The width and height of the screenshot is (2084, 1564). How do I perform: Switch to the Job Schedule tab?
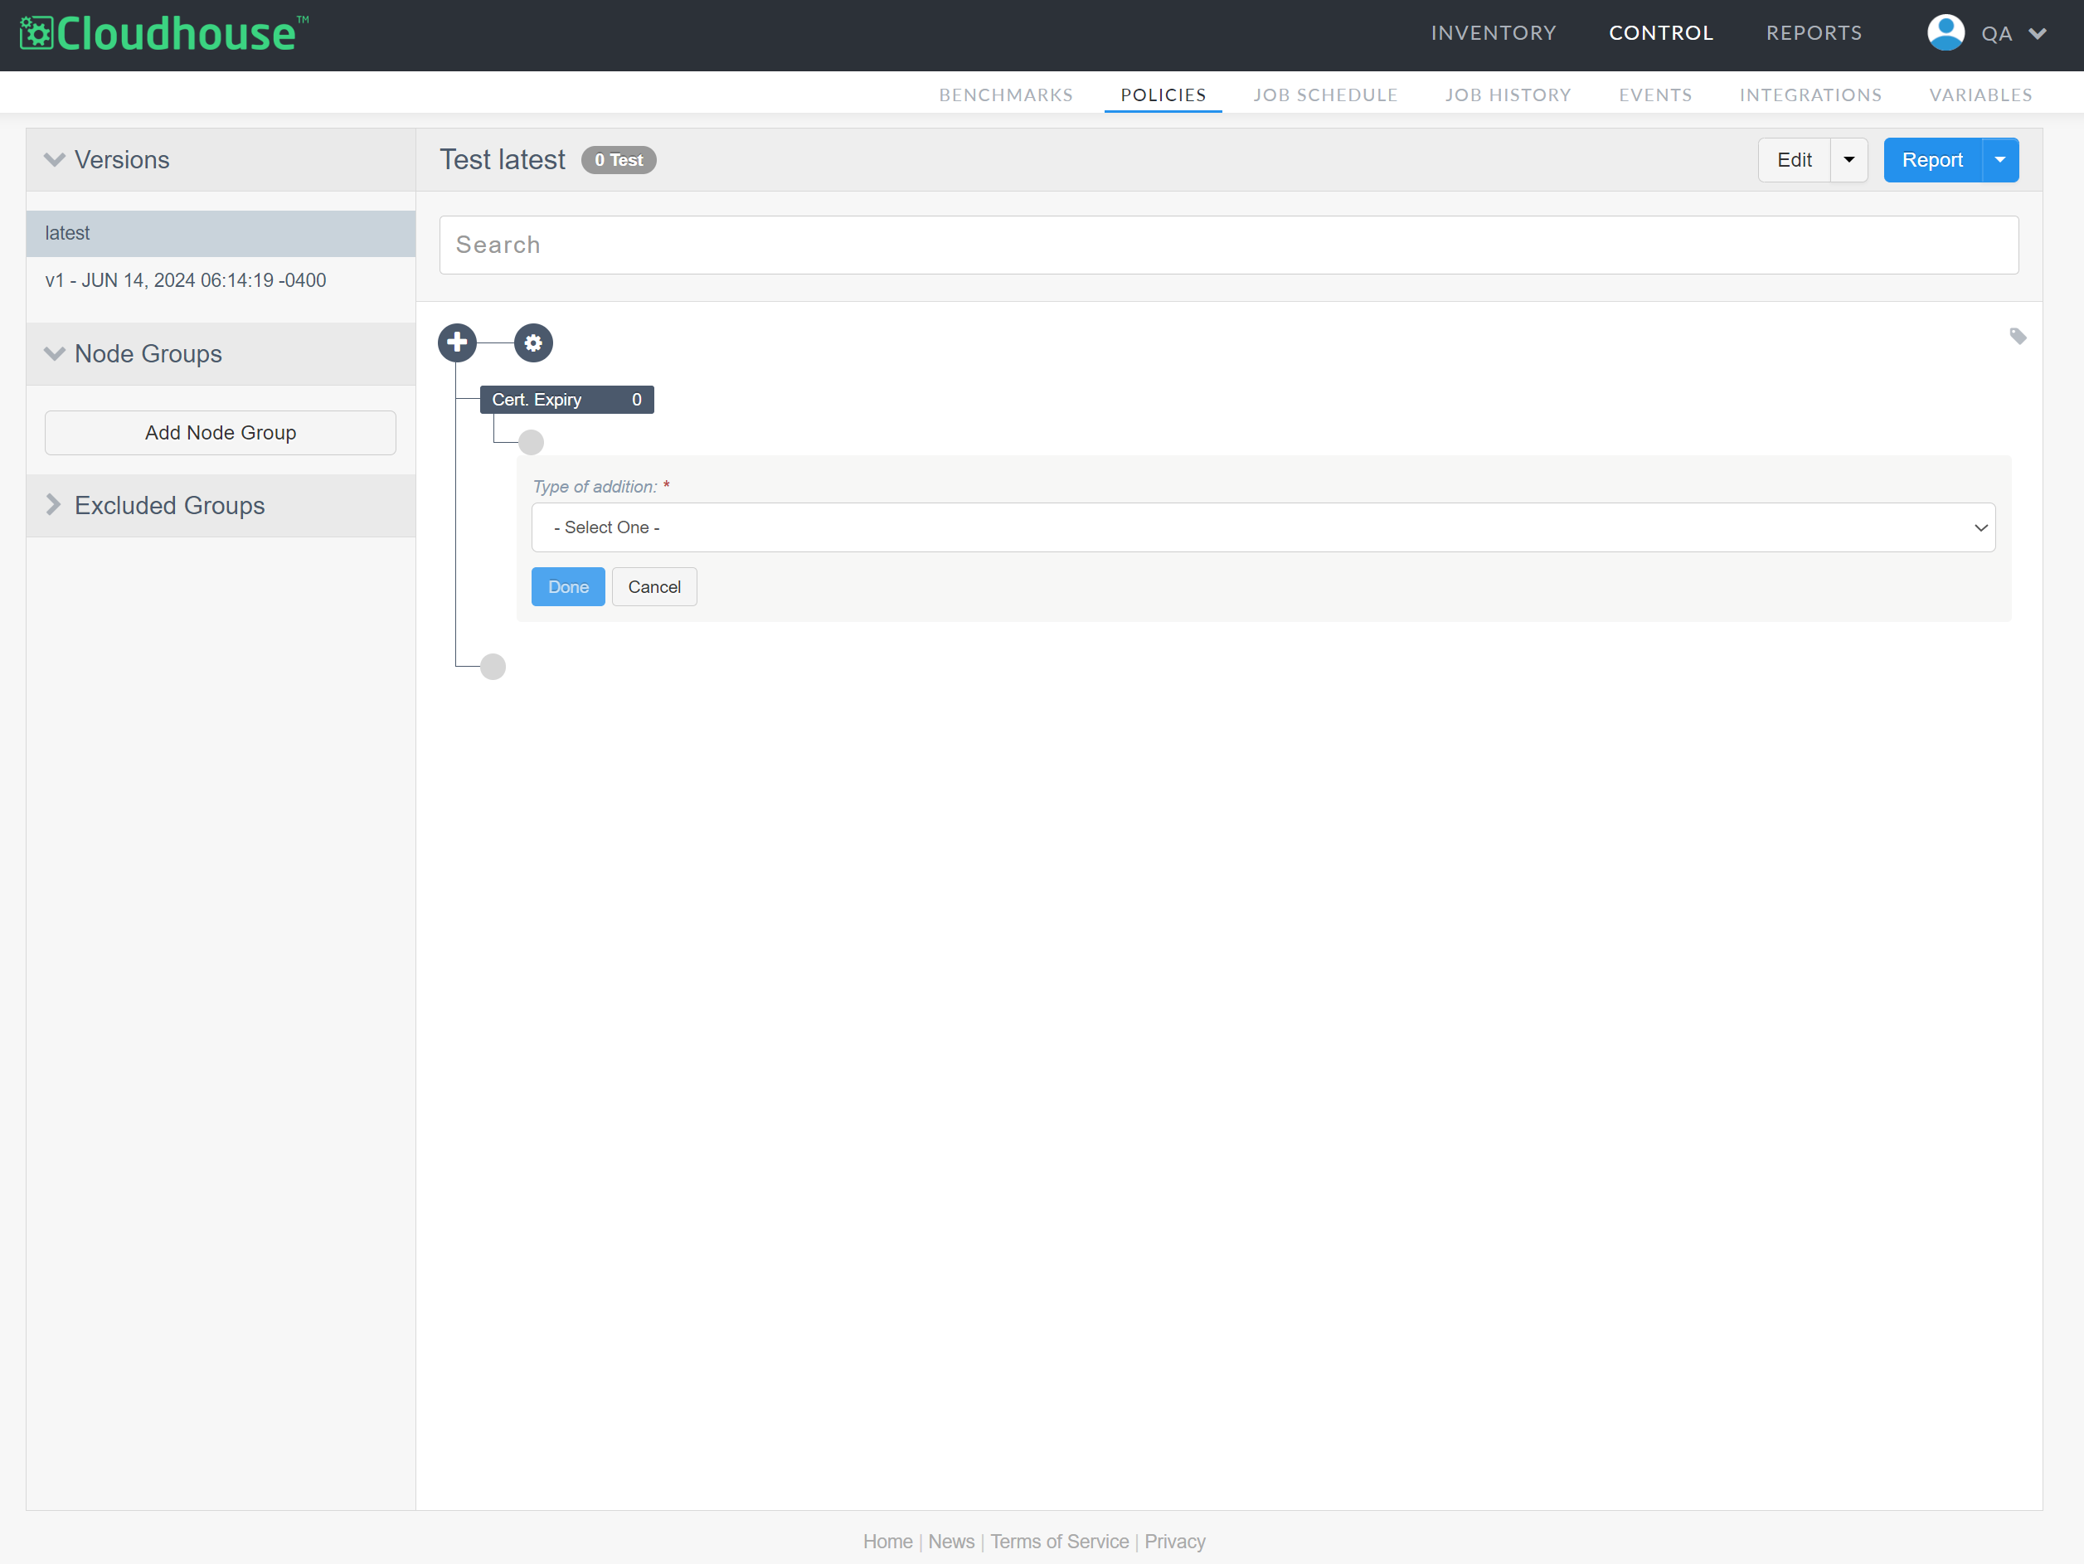pyautogui.click(x=1324, y=95)
